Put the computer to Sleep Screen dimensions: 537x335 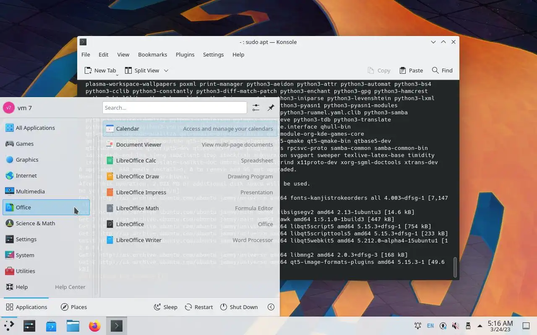pyautogui.click(x=166, y=307)
